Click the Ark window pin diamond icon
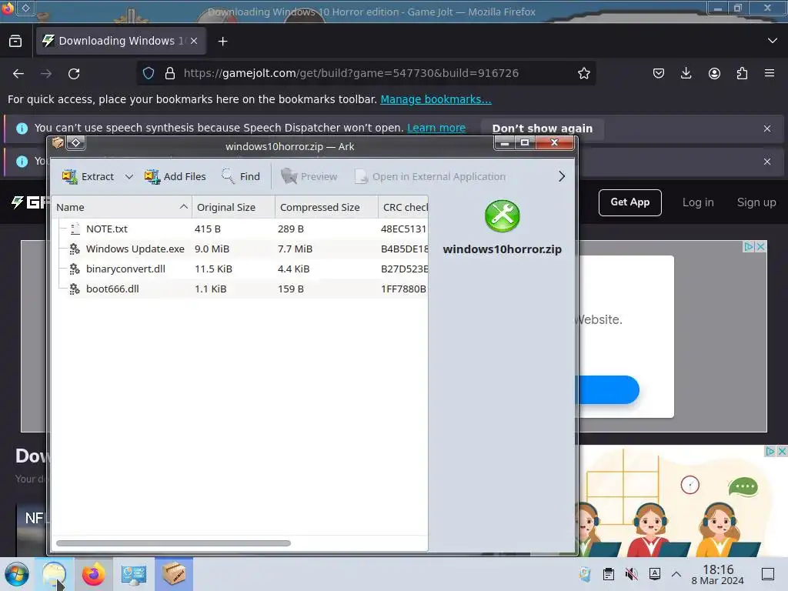 pos(76,142)
